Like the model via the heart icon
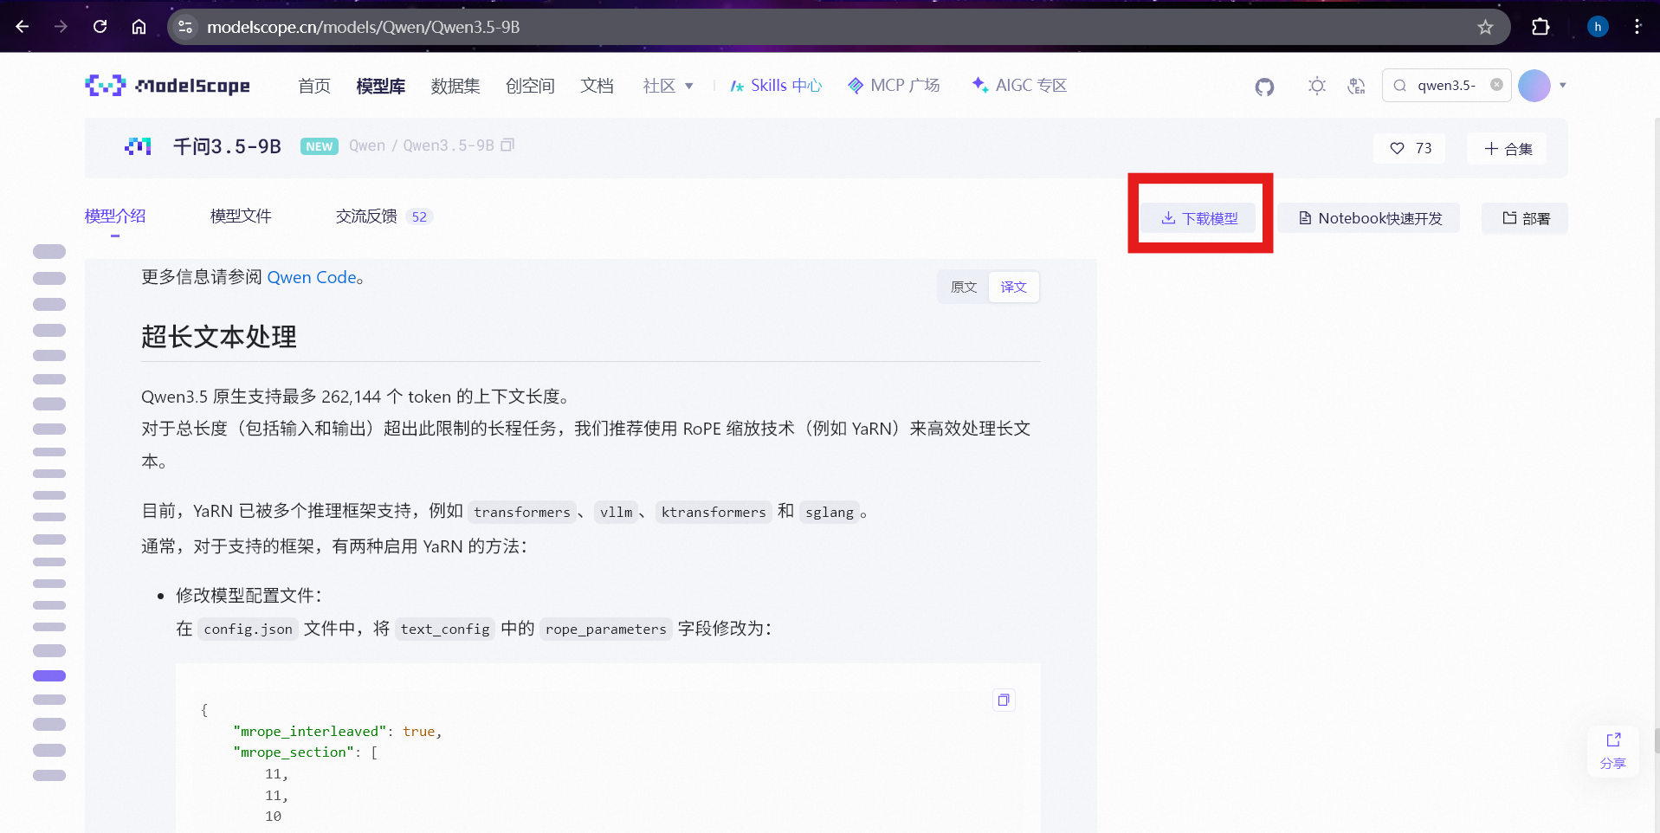 (x=1396, y=148)
